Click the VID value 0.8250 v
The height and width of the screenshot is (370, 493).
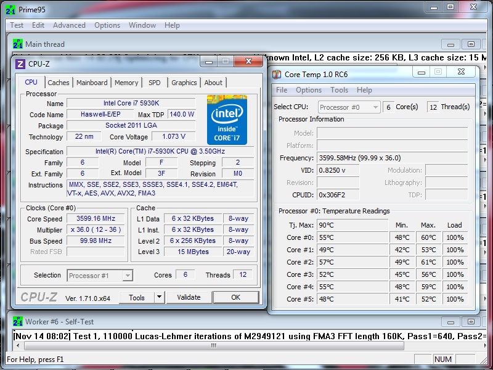[338, 170]
